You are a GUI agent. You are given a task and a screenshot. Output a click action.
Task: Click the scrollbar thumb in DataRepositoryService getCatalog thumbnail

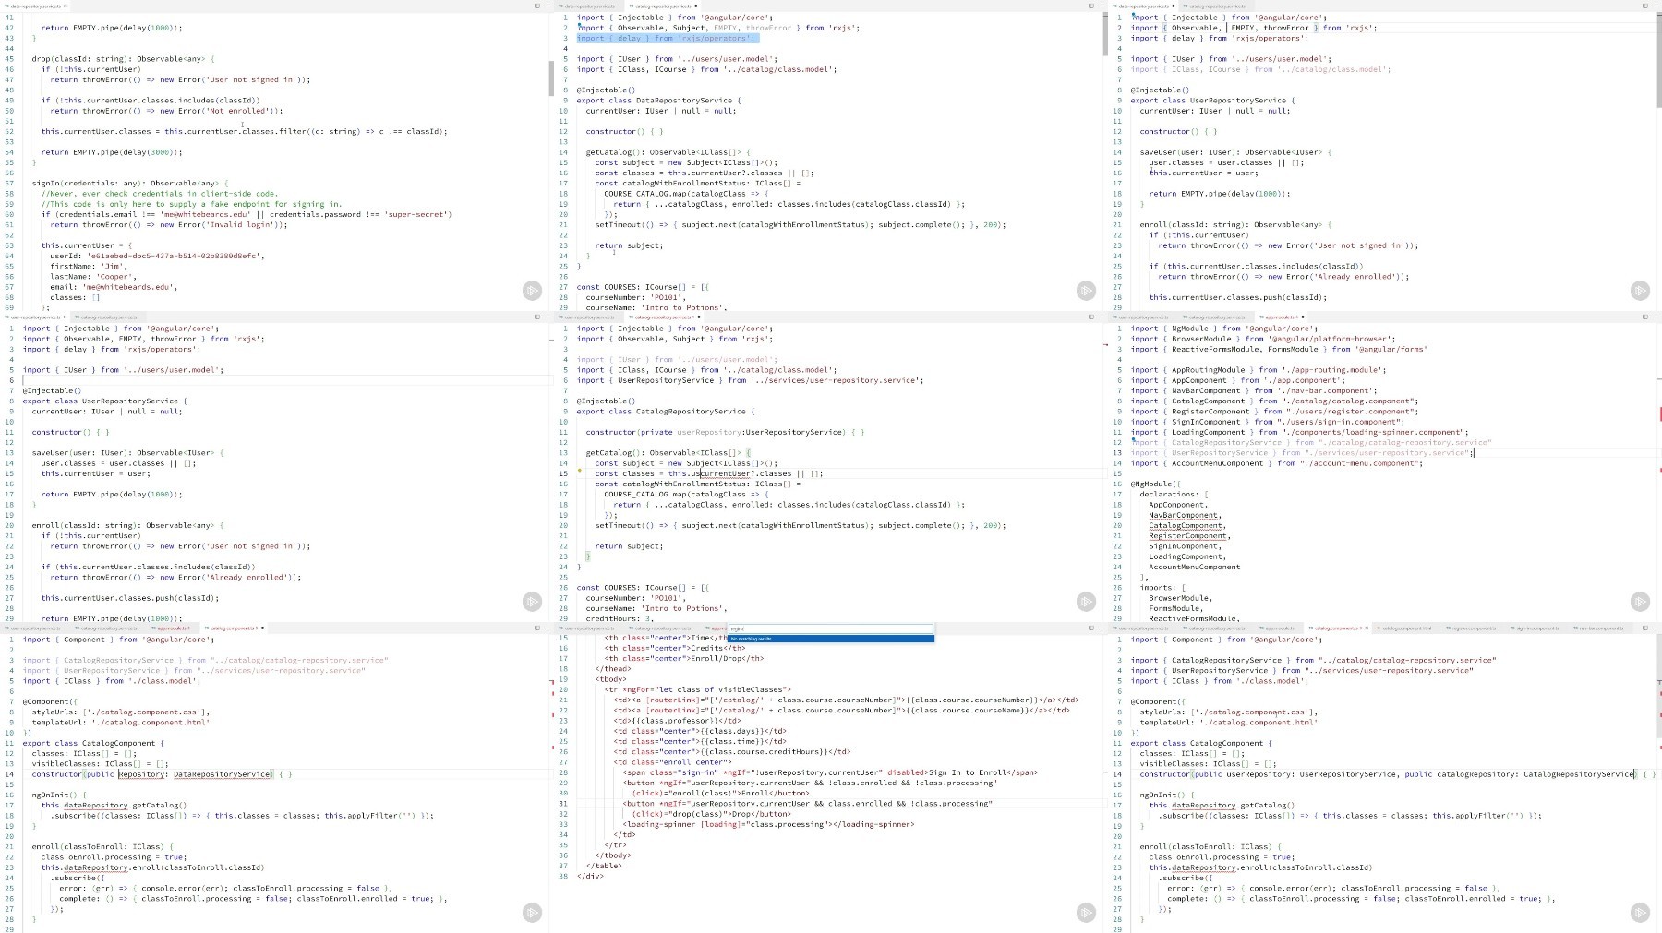pyautogui.click(x=1105, y=33)
